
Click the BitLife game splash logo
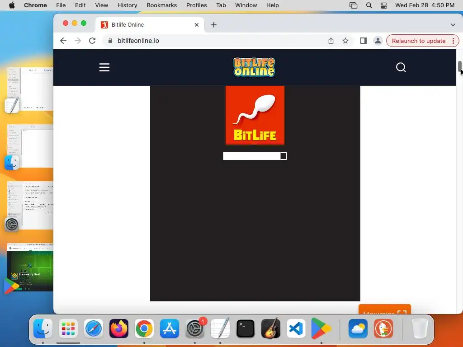[x=255, y=115]
